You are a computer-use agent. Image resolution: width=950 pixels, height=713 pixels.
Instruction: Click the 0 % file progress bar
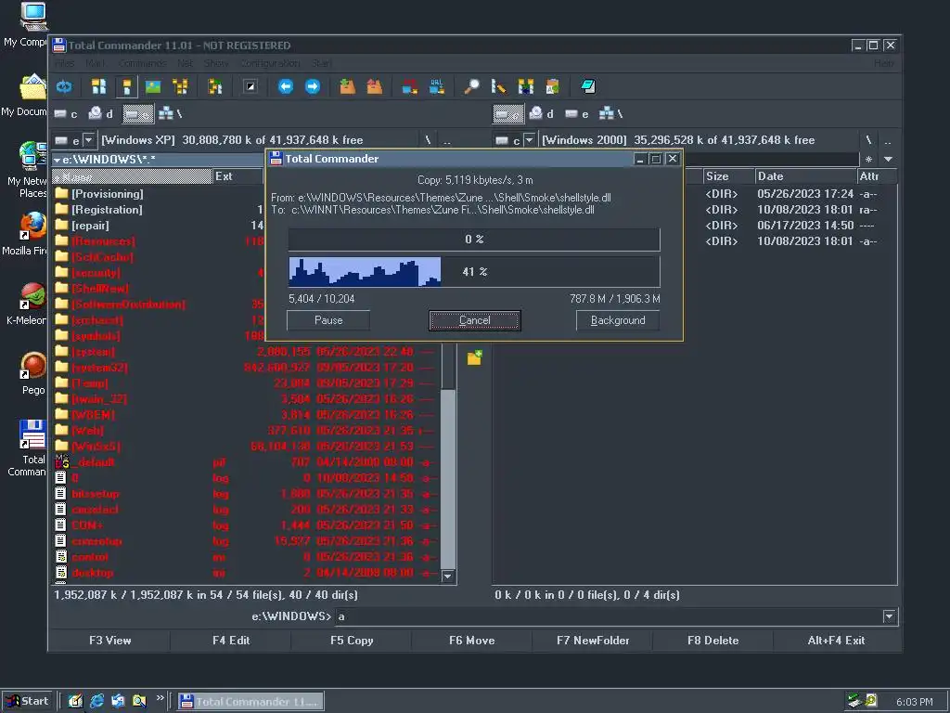click(474, 240)
